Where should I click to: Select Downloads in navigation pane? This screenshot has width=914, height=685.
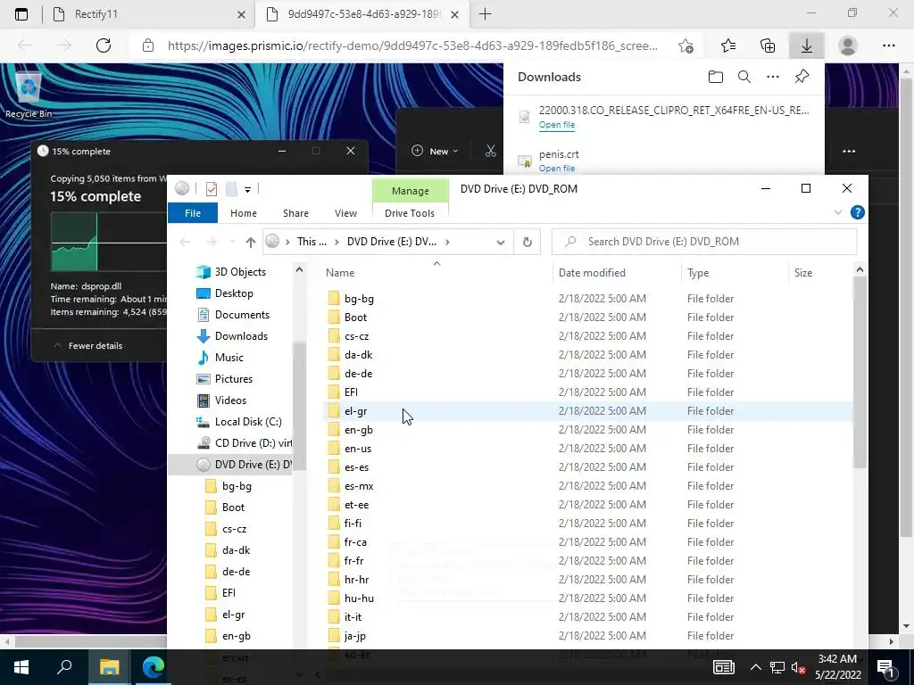pyautogui.click(x=241, y=336)
